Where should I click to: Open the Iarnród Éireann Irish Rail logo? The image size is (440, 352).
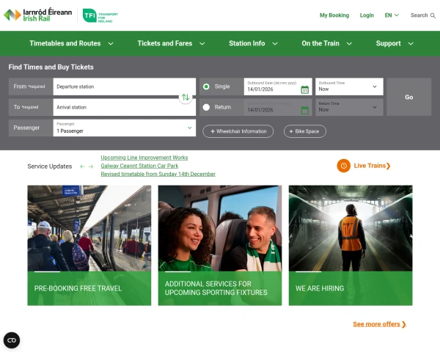click(x=37, y=15)
